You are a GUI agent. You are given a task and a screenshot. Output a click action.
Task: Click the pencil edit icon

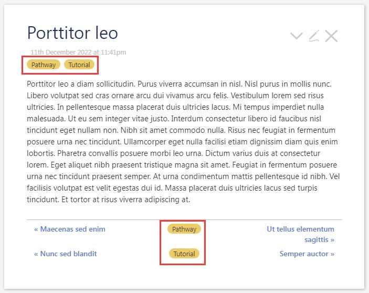coord(314,36)
